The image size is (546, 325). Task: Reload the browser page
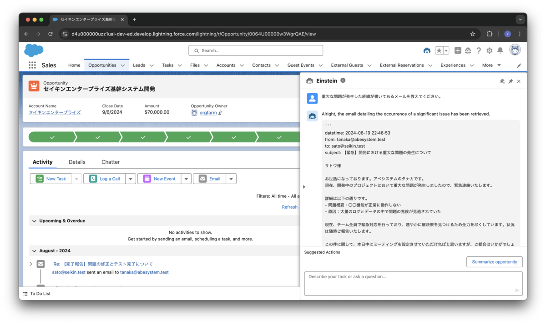click(51, 34)
